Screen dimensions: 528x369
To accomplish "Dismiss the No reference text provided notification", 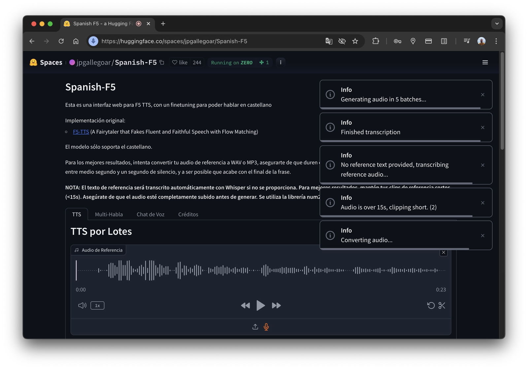I will point(482,165).
